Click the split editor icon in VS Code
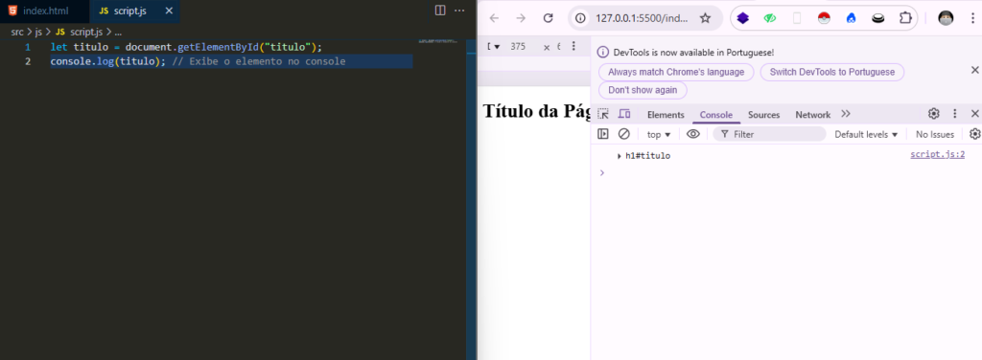Viewport: 982px width, 360px height. [x=440, y=11]
